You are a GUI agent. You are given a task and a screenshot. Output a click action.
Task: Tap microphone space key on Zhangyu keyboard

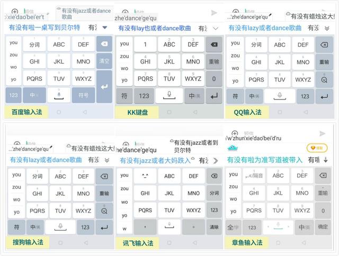point(278,227)
